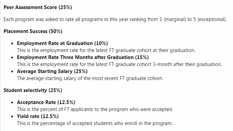This screenshot has width=233, height=131.
Task: Click the description of employment rate at graduation
Action: pyautogui.click(x=106, y=50)
